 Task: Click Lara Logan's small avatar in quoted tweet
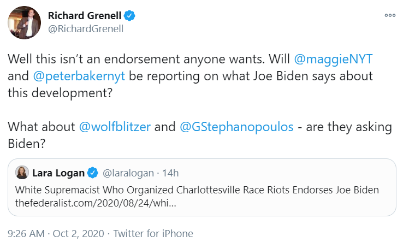(22, 173)
